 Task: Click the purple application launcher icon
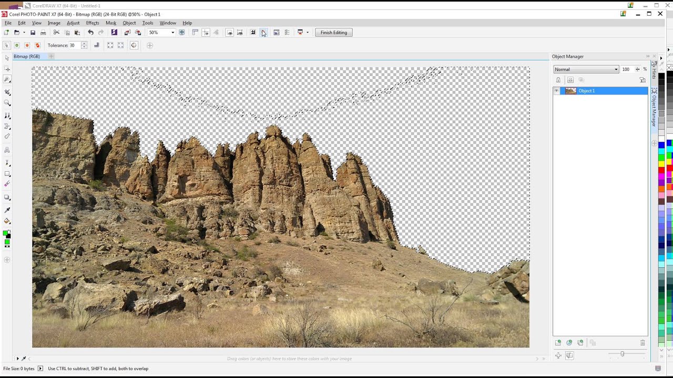click(114, 33)
